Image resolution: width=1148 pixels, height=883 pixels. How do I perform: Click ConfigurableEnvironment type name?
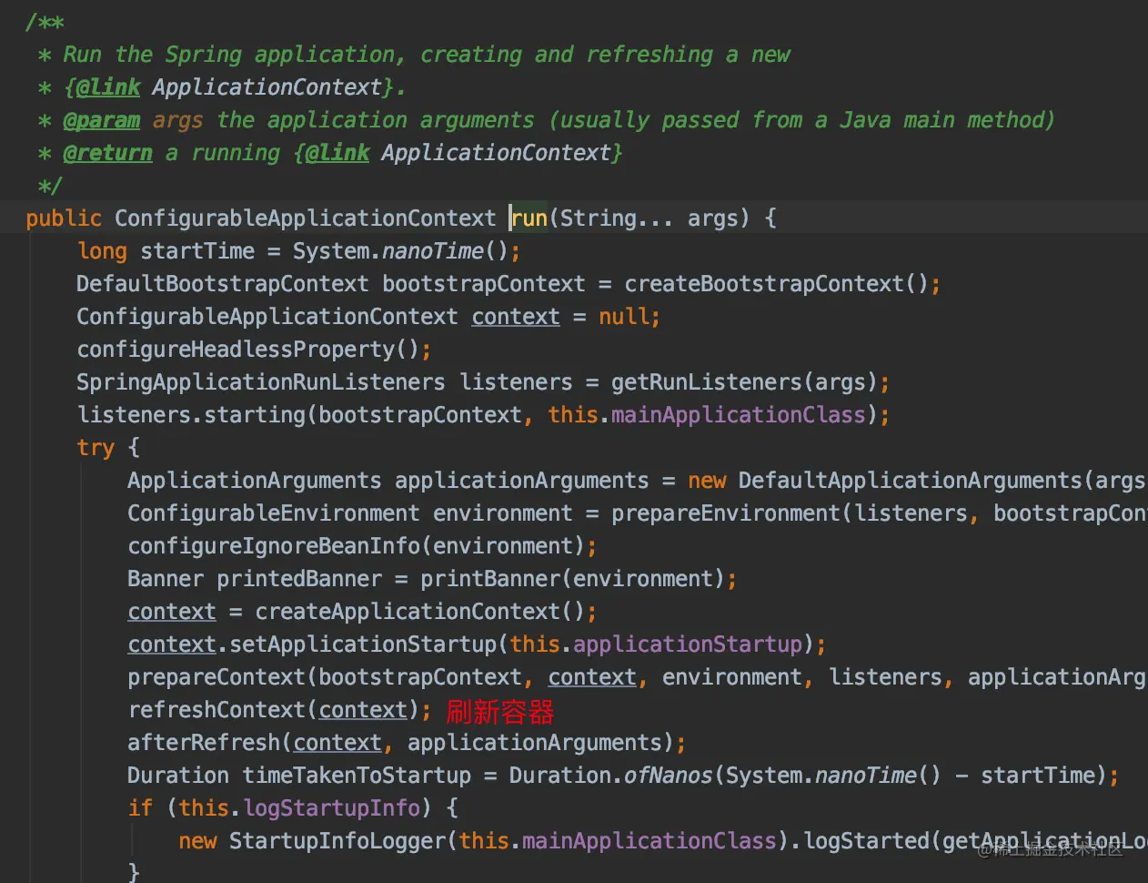(274, 513)
